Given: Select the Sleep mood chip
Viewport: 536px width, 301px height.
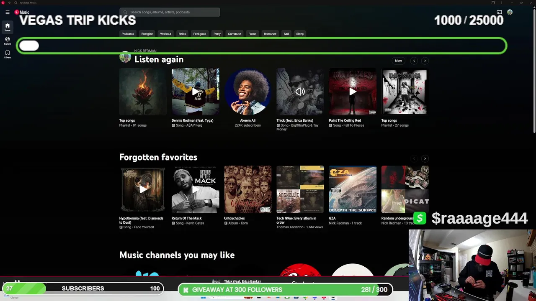Looking at the screenshot, I should click(x=300, y=34).
